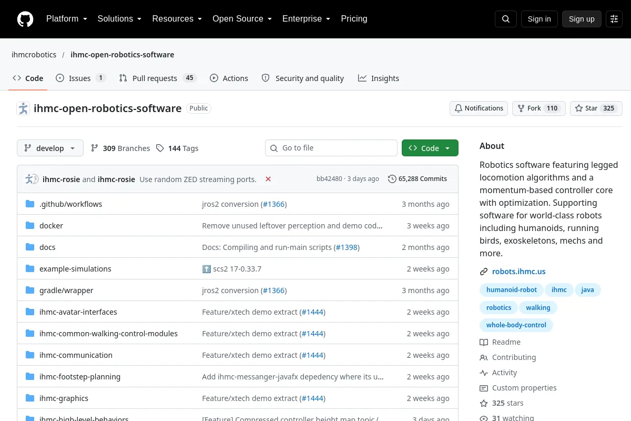
Task: Click the ihmc-common-walking-control-modules folder icon
Action: 30,334
